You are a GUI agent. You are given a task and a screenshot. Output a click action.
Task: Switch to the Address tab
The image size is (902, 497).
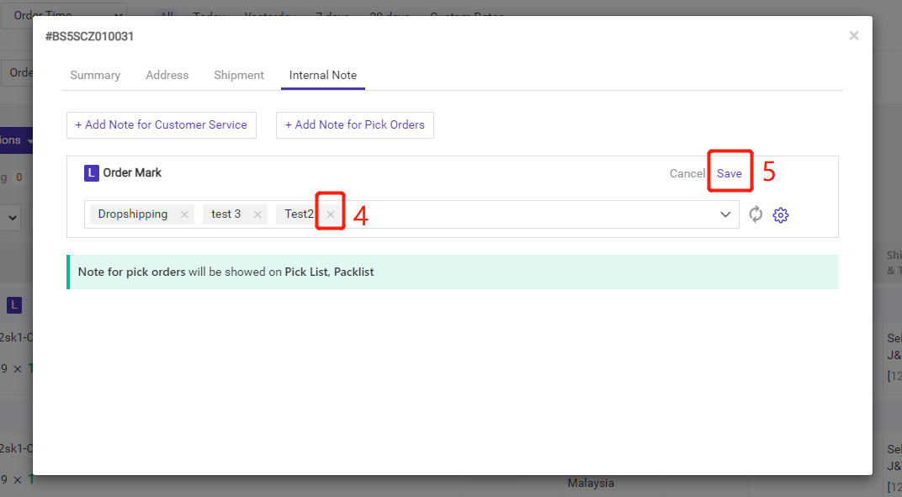167,76
